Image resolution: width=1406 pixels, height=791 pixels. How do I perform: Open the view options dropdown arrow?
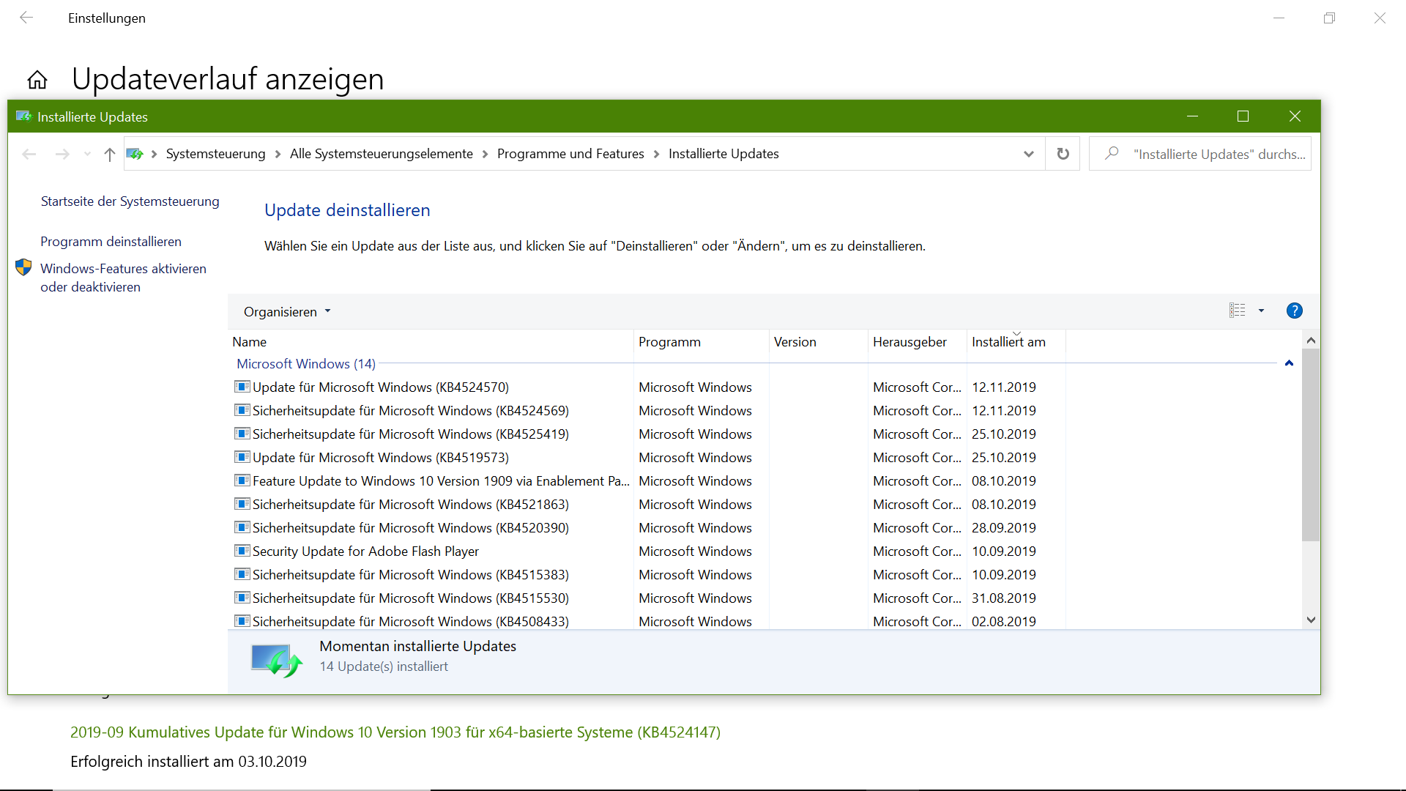[x=1261, y=311]
